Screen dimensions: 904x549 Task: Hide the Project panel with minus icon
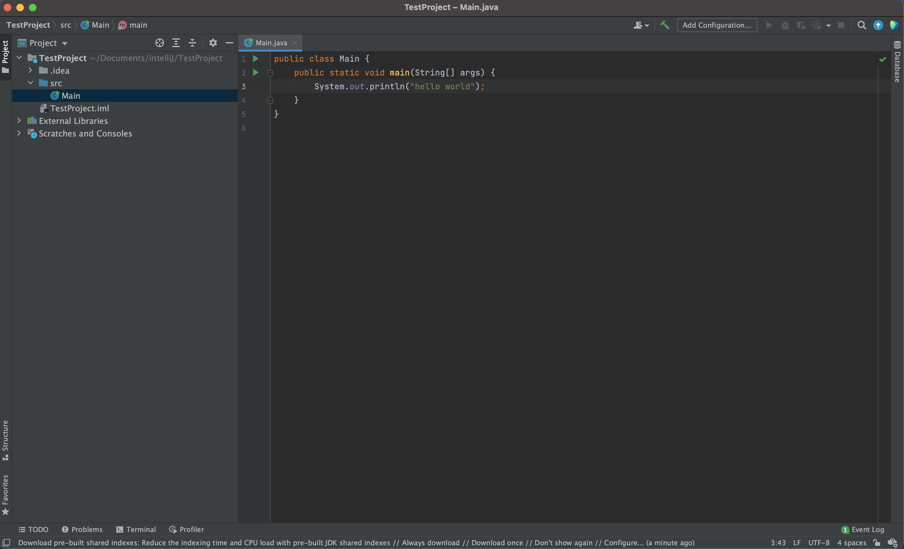(229, 43)
